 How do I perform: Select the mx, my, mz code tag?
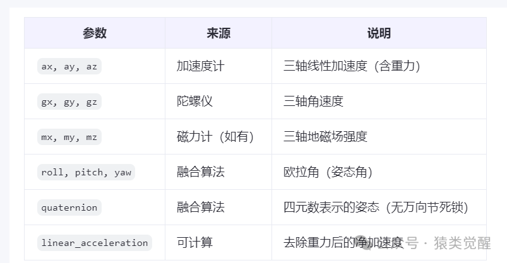point(69,137)
